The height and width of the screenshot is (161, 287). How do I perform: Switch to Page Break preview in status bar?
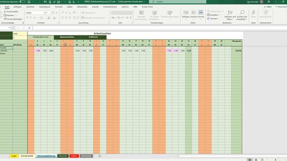point(262,160)
